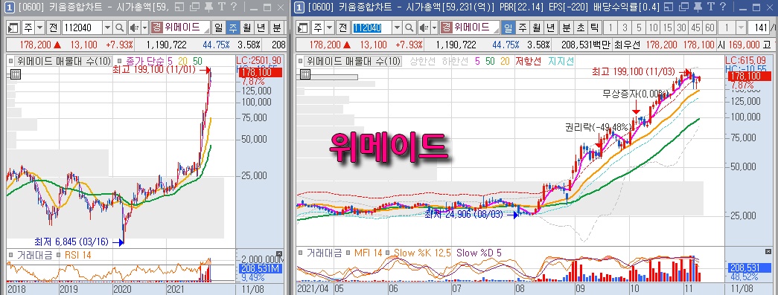Switch right chart to 주 weekly
Screen dimensions: 778x295
(x=522, y=27)
